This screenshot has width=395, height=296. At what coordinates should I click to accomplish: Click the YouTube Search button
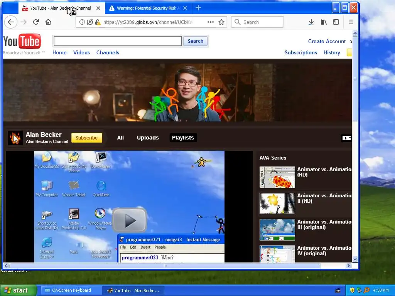tap(196, 41)
